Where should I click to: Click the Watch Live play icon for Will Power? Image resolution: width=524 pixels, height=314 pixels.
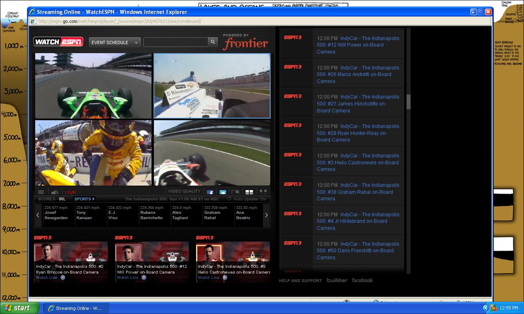click(x=144, y=277)
